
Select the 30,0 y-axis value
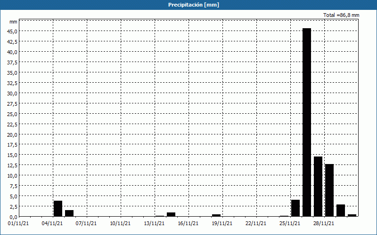12,93
